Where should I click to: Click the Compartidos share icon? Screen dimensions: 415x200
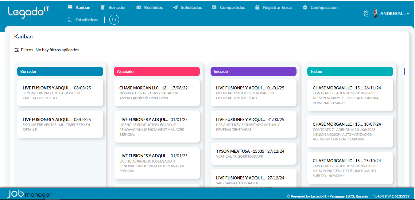point(214,7)
